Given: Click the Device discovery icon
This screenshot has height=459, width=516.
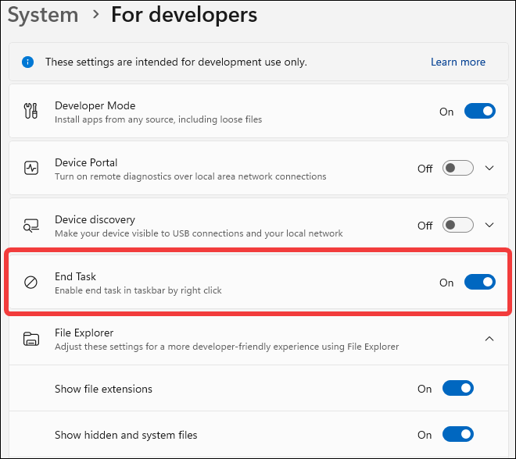Looking at the screenshot, I should point(31,226).
